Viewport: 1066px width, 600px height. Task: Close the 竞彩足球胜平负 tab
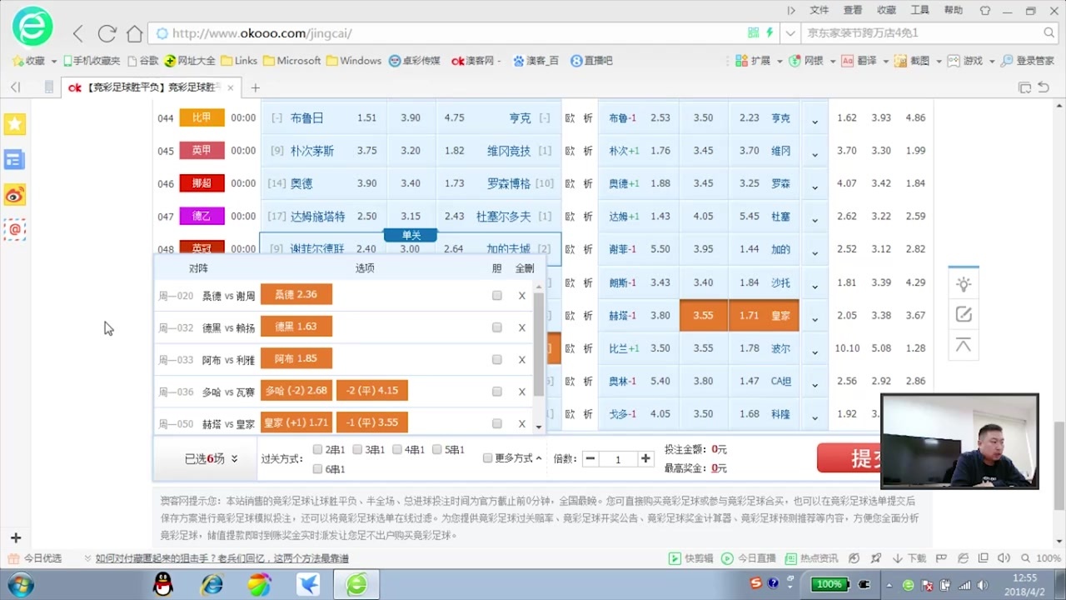coord(231,87)
